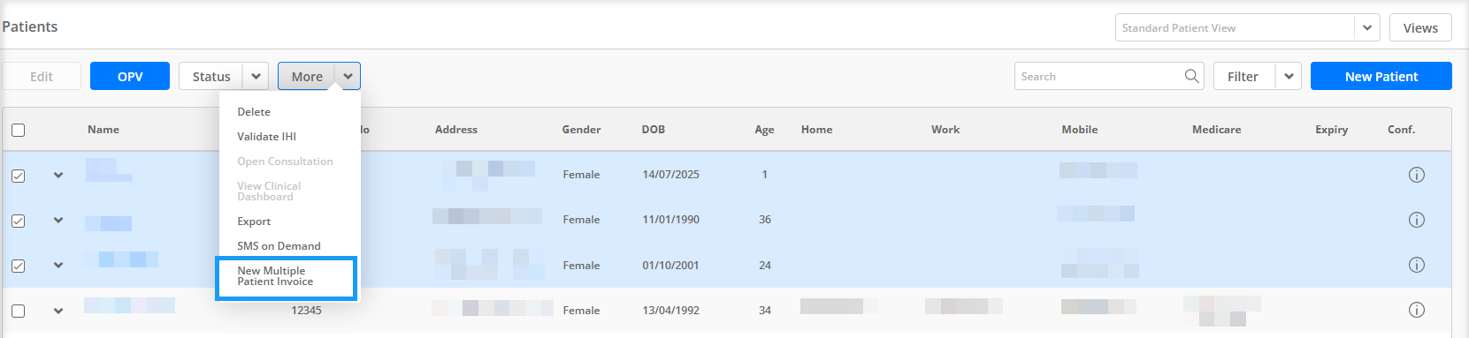
Task: Collapse the More dropdown arrow
Action: (348, 76)
